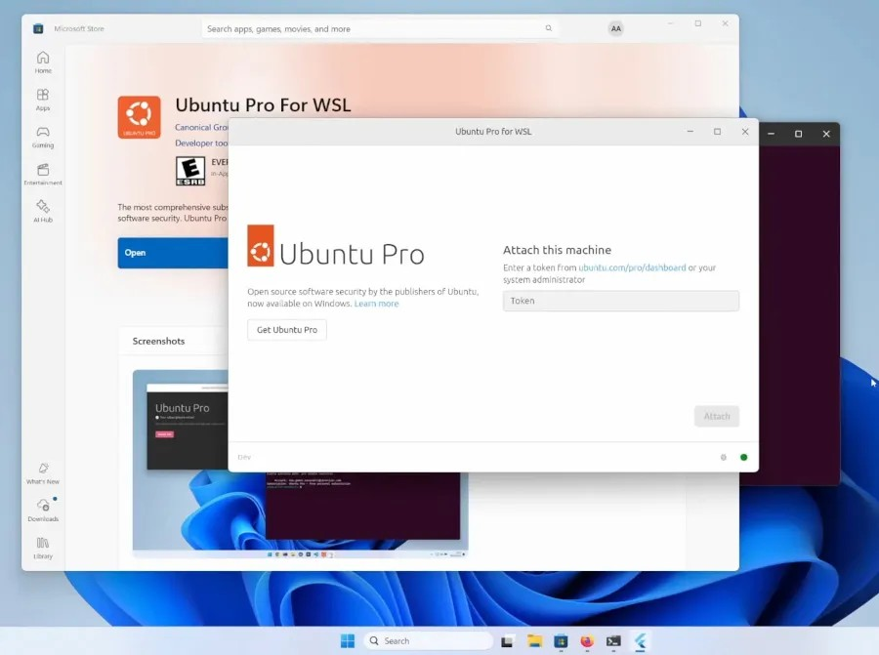Open Windows Terminal from the taskbar
The width and height of the screenshot is (879, 655).
pyautogui.click(x=612, y=641)
